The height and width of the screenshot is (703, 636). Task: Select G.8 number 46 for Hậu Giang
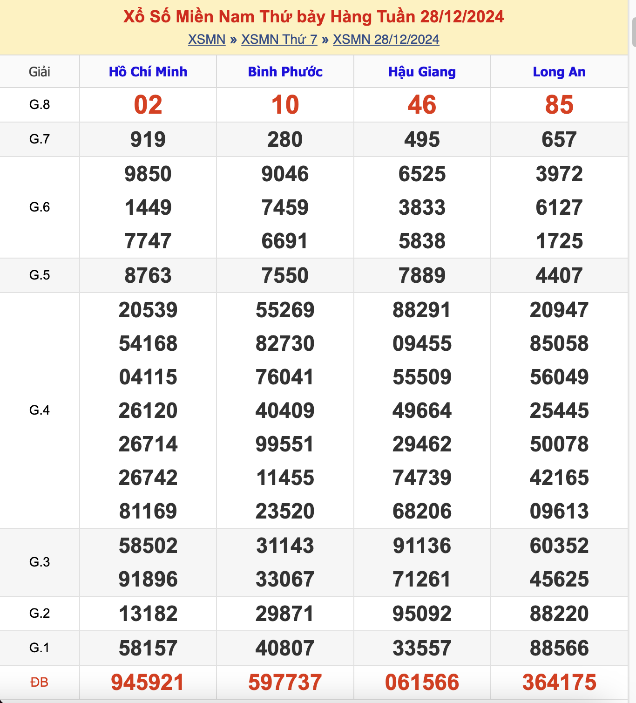click(422, 105)
